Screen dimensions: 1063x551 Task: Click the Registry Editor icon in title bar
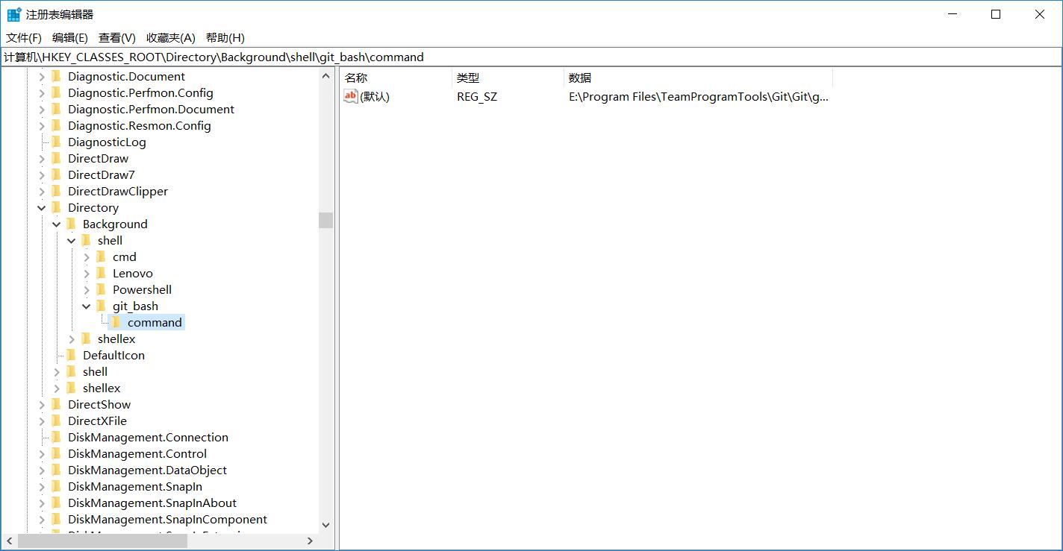pos(13,13)
